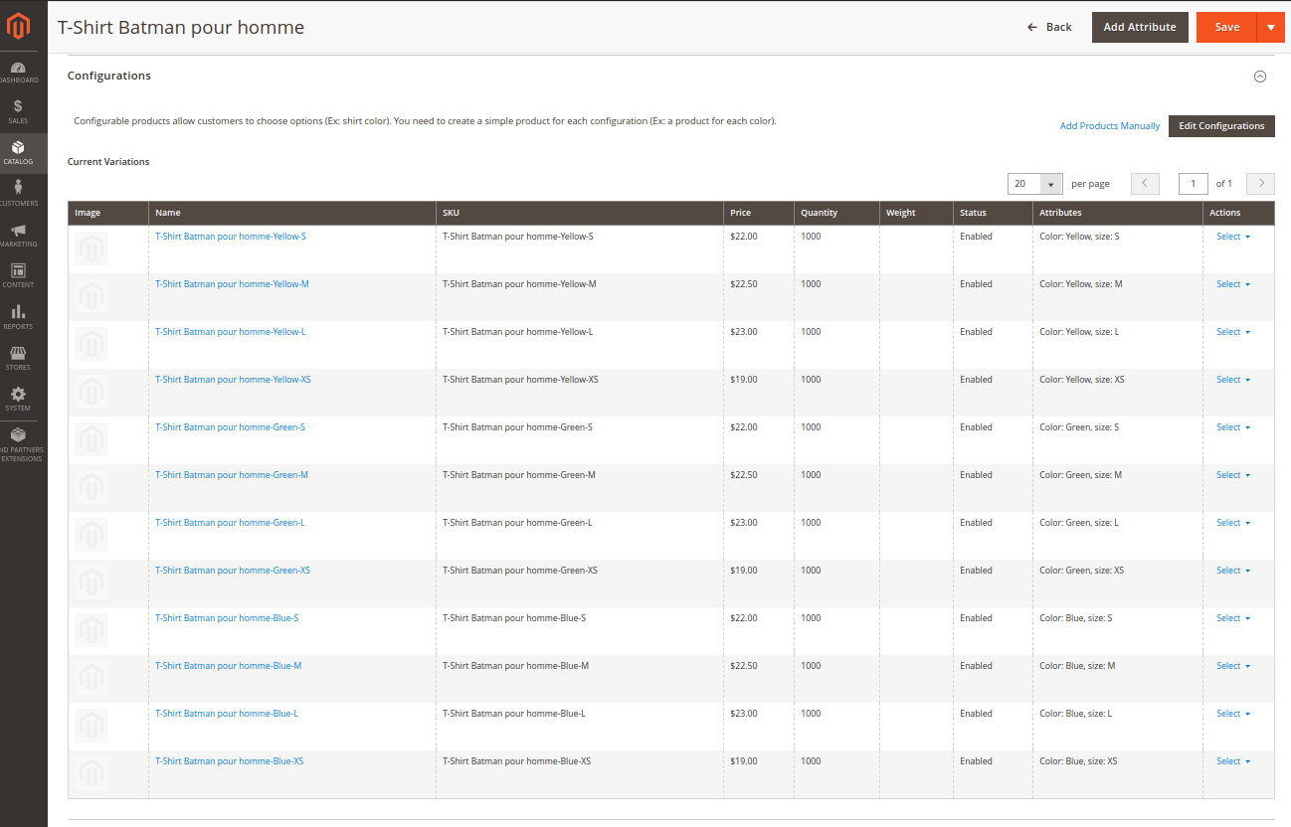Open T-Shirt Batman pour homme-Green-M link
This screenshot has height=827, width=1291.
232,475
